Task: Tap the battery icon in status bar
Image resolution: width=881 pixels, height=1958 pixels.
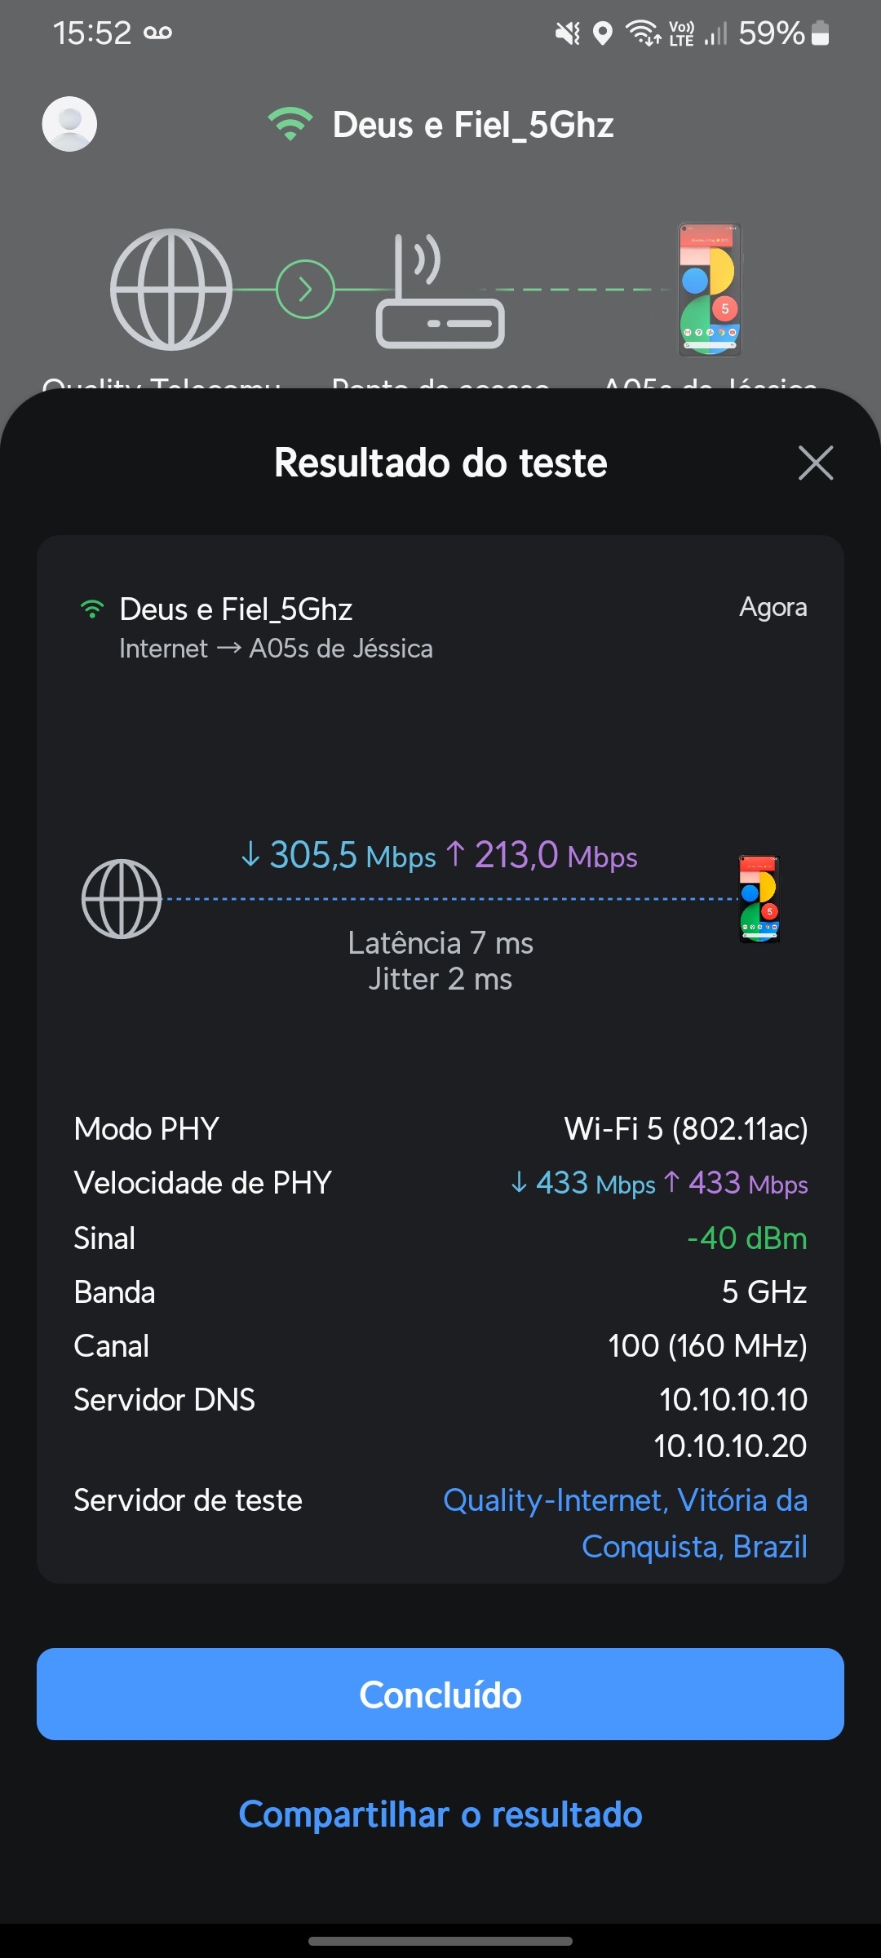Action: click(x=821, y=33)
